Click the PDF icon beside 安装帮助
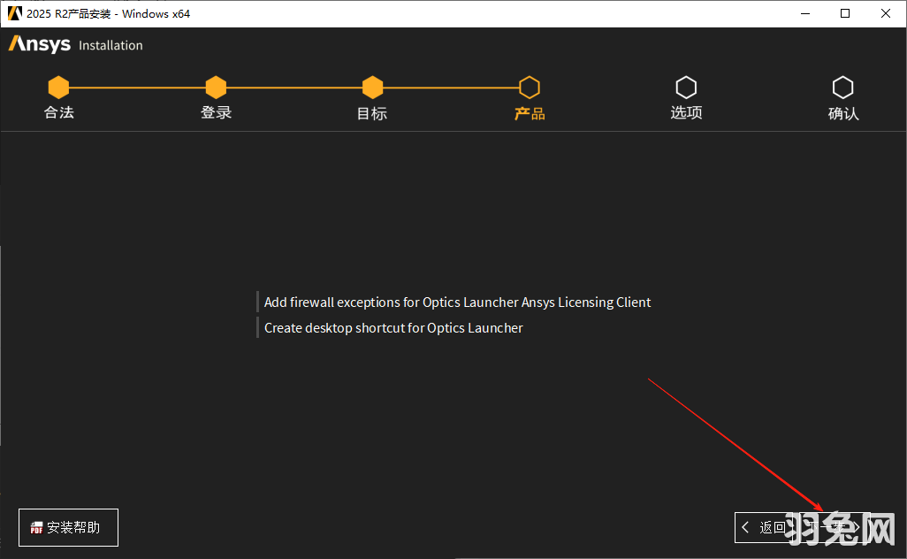Screen dimensions: 907x559 point(36,528)
